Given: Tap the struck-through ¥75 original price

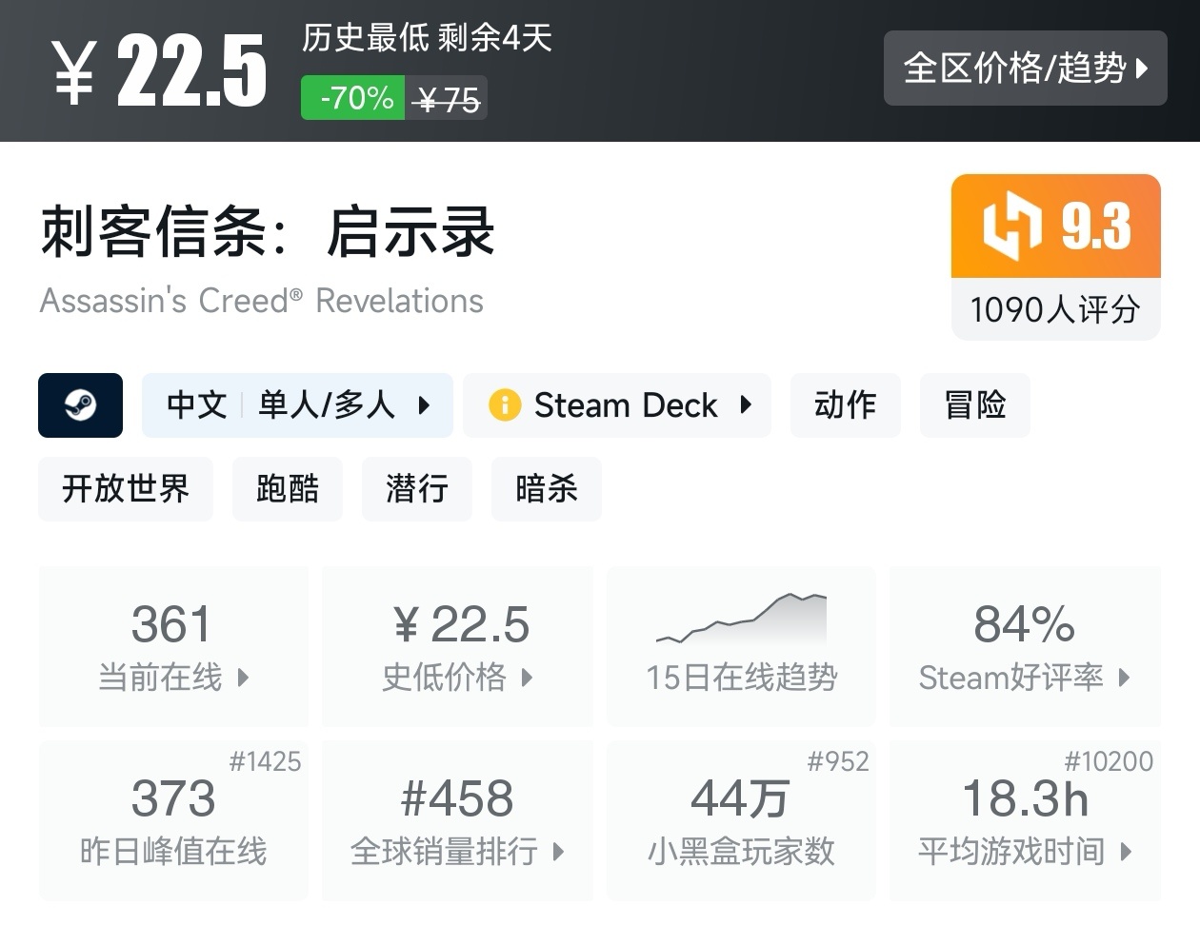Looking at the screenshot, I should pos(448,99).
